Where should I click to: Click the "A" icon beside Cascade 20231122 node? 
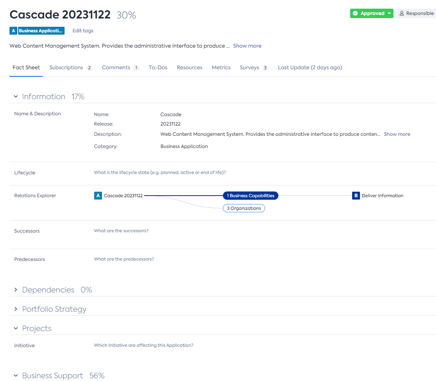coord(98,195)
